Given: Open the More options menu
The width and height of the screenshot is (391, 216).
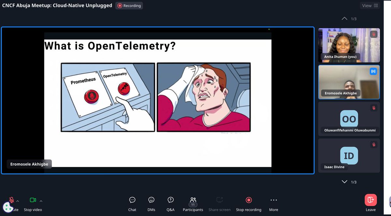Looking at the screenshot, I should coord(274,204).
